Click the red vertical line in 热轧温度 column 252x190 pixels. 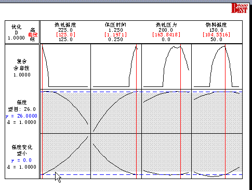43,111
